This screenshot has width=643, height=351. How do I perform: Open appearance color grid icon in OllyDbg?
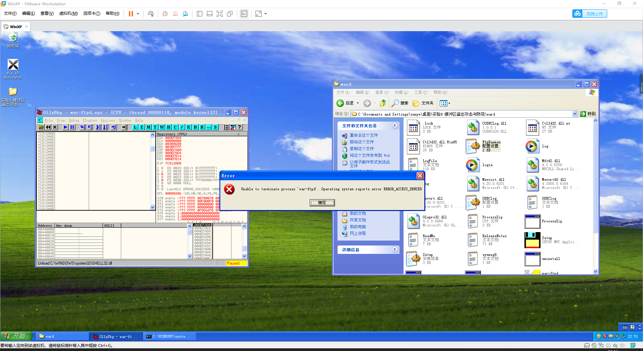233,127
